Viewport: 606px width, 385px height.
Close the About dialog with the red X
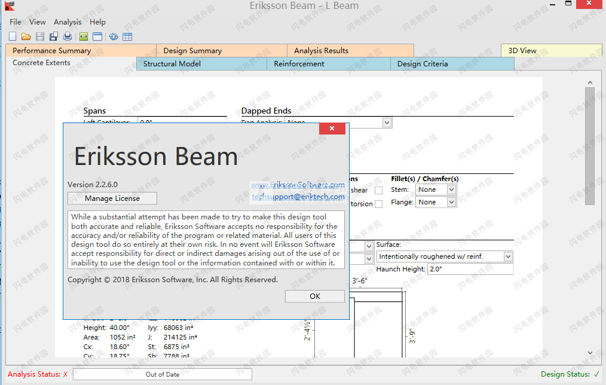point(332,129)
